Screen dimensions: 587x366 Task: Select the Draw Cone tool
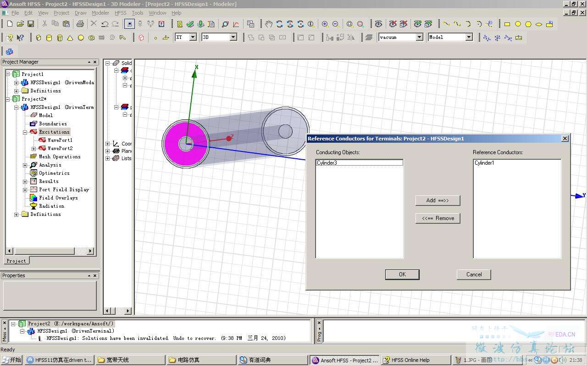point(70,38)
